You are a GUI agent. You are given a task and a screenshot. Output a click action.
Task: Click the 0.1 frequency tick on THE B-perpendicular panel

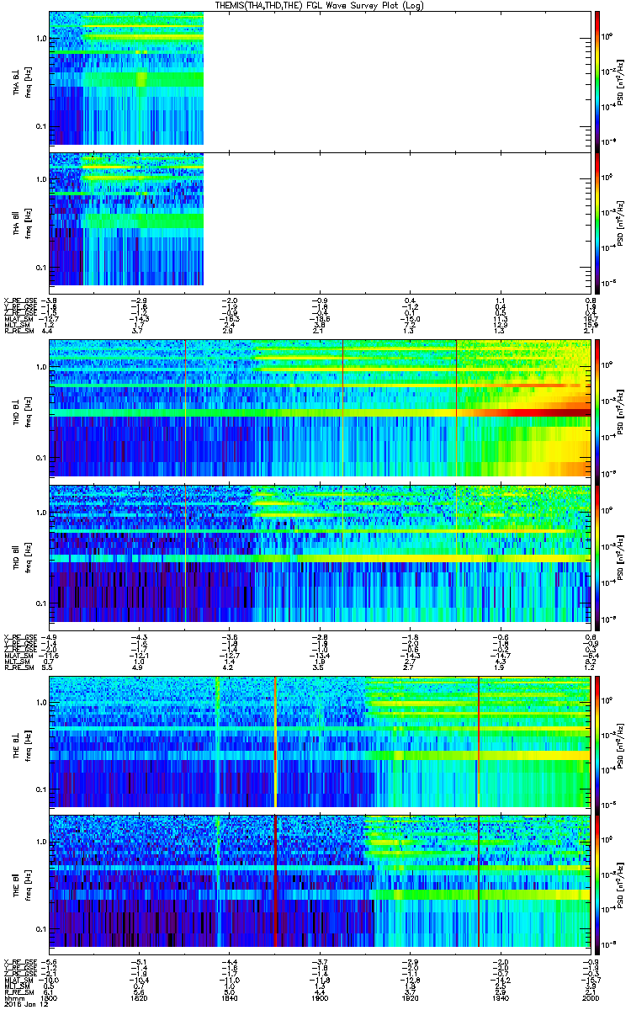coord(40,789)
